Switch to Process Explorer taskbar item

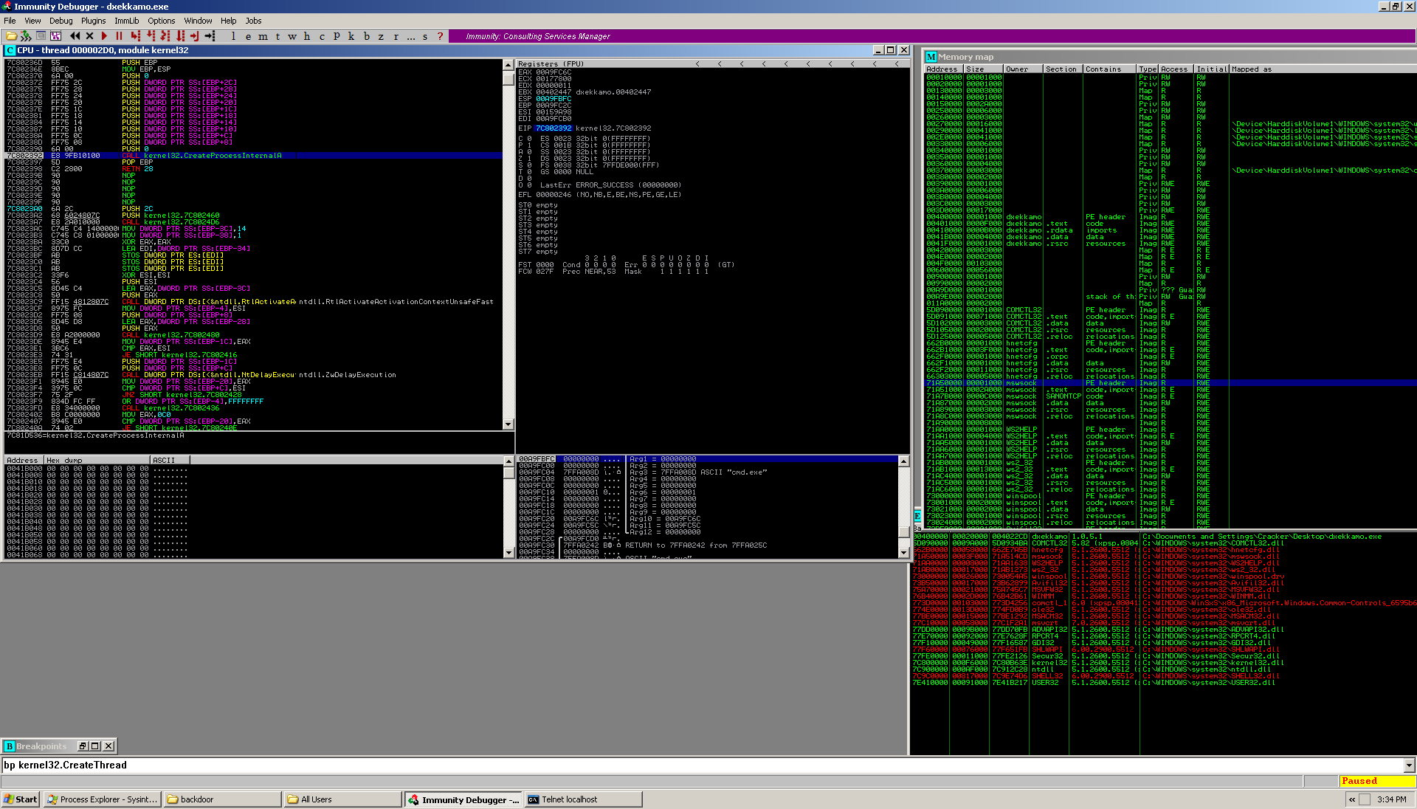pos(102,799)
